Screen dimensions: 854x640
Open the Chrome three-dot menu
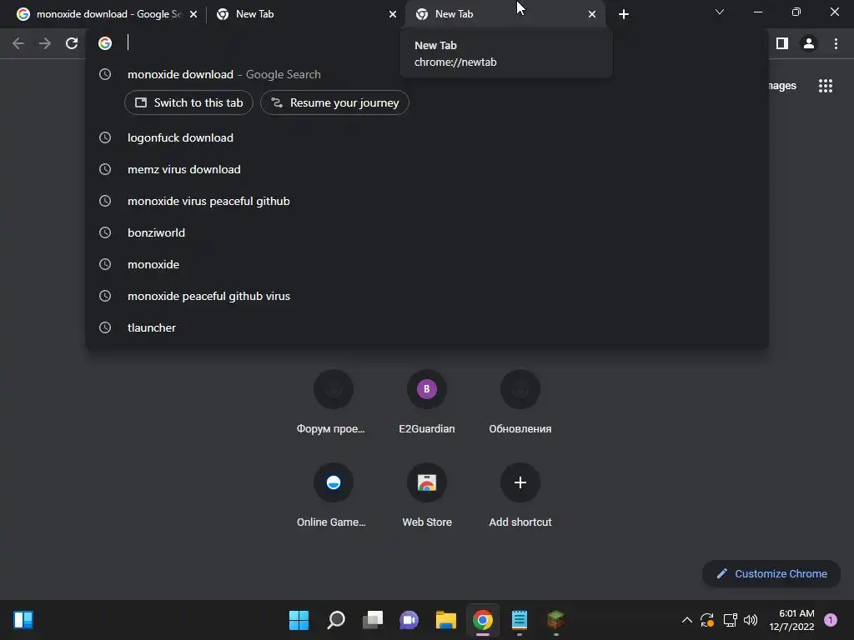836,43
